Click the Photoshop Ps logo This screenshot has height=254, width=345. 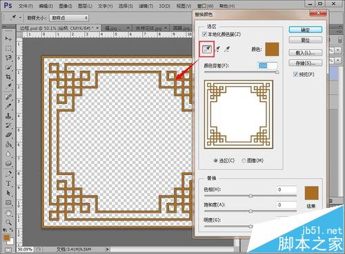coord(8,5)
